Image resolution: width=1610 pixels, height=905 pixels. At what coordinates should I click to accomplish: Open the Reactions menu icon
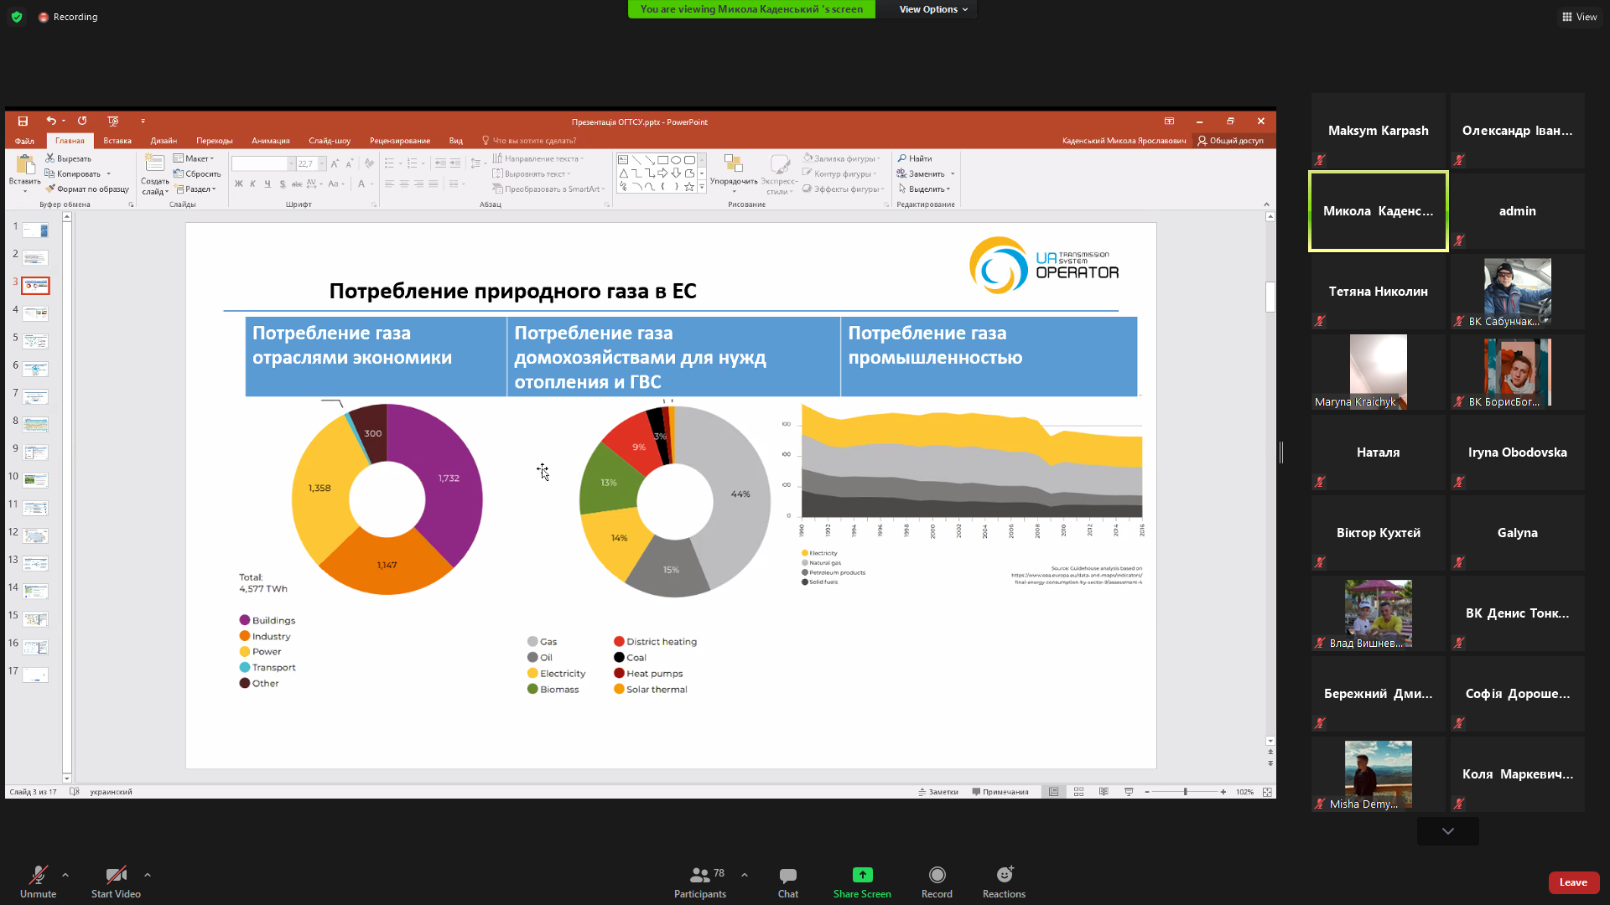1004,876
